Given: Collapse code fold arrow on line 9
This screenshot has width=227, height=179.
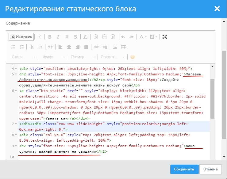Looking at the screenshot, I should pos(16,146).
